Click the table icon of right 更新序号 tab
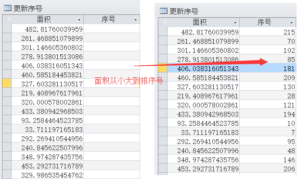This screenshot has height=179, width=297. pos(164,11)
